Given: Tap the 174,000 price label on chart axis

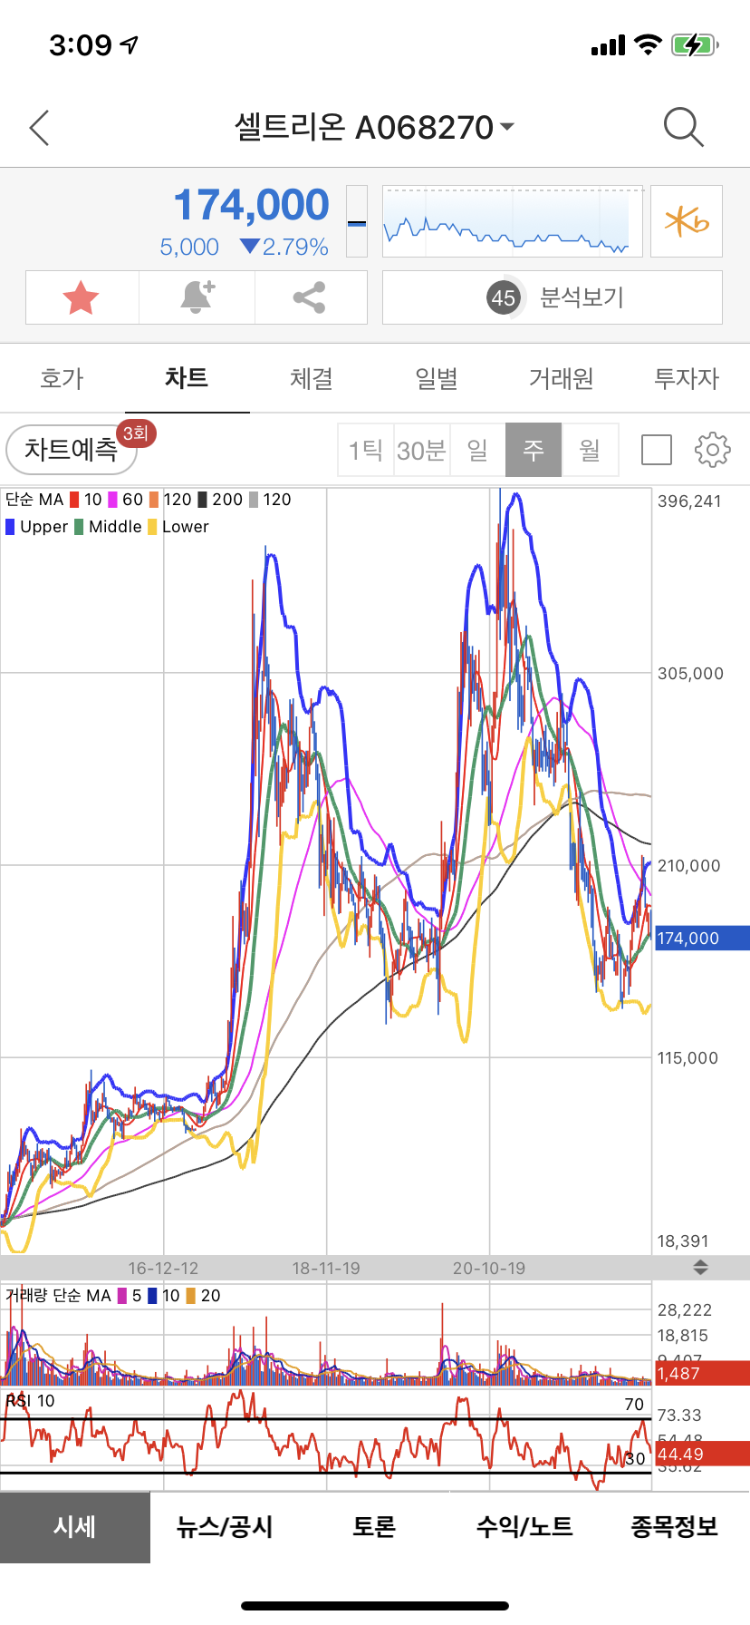Looking at the screenshot, I should click(700, 939).
